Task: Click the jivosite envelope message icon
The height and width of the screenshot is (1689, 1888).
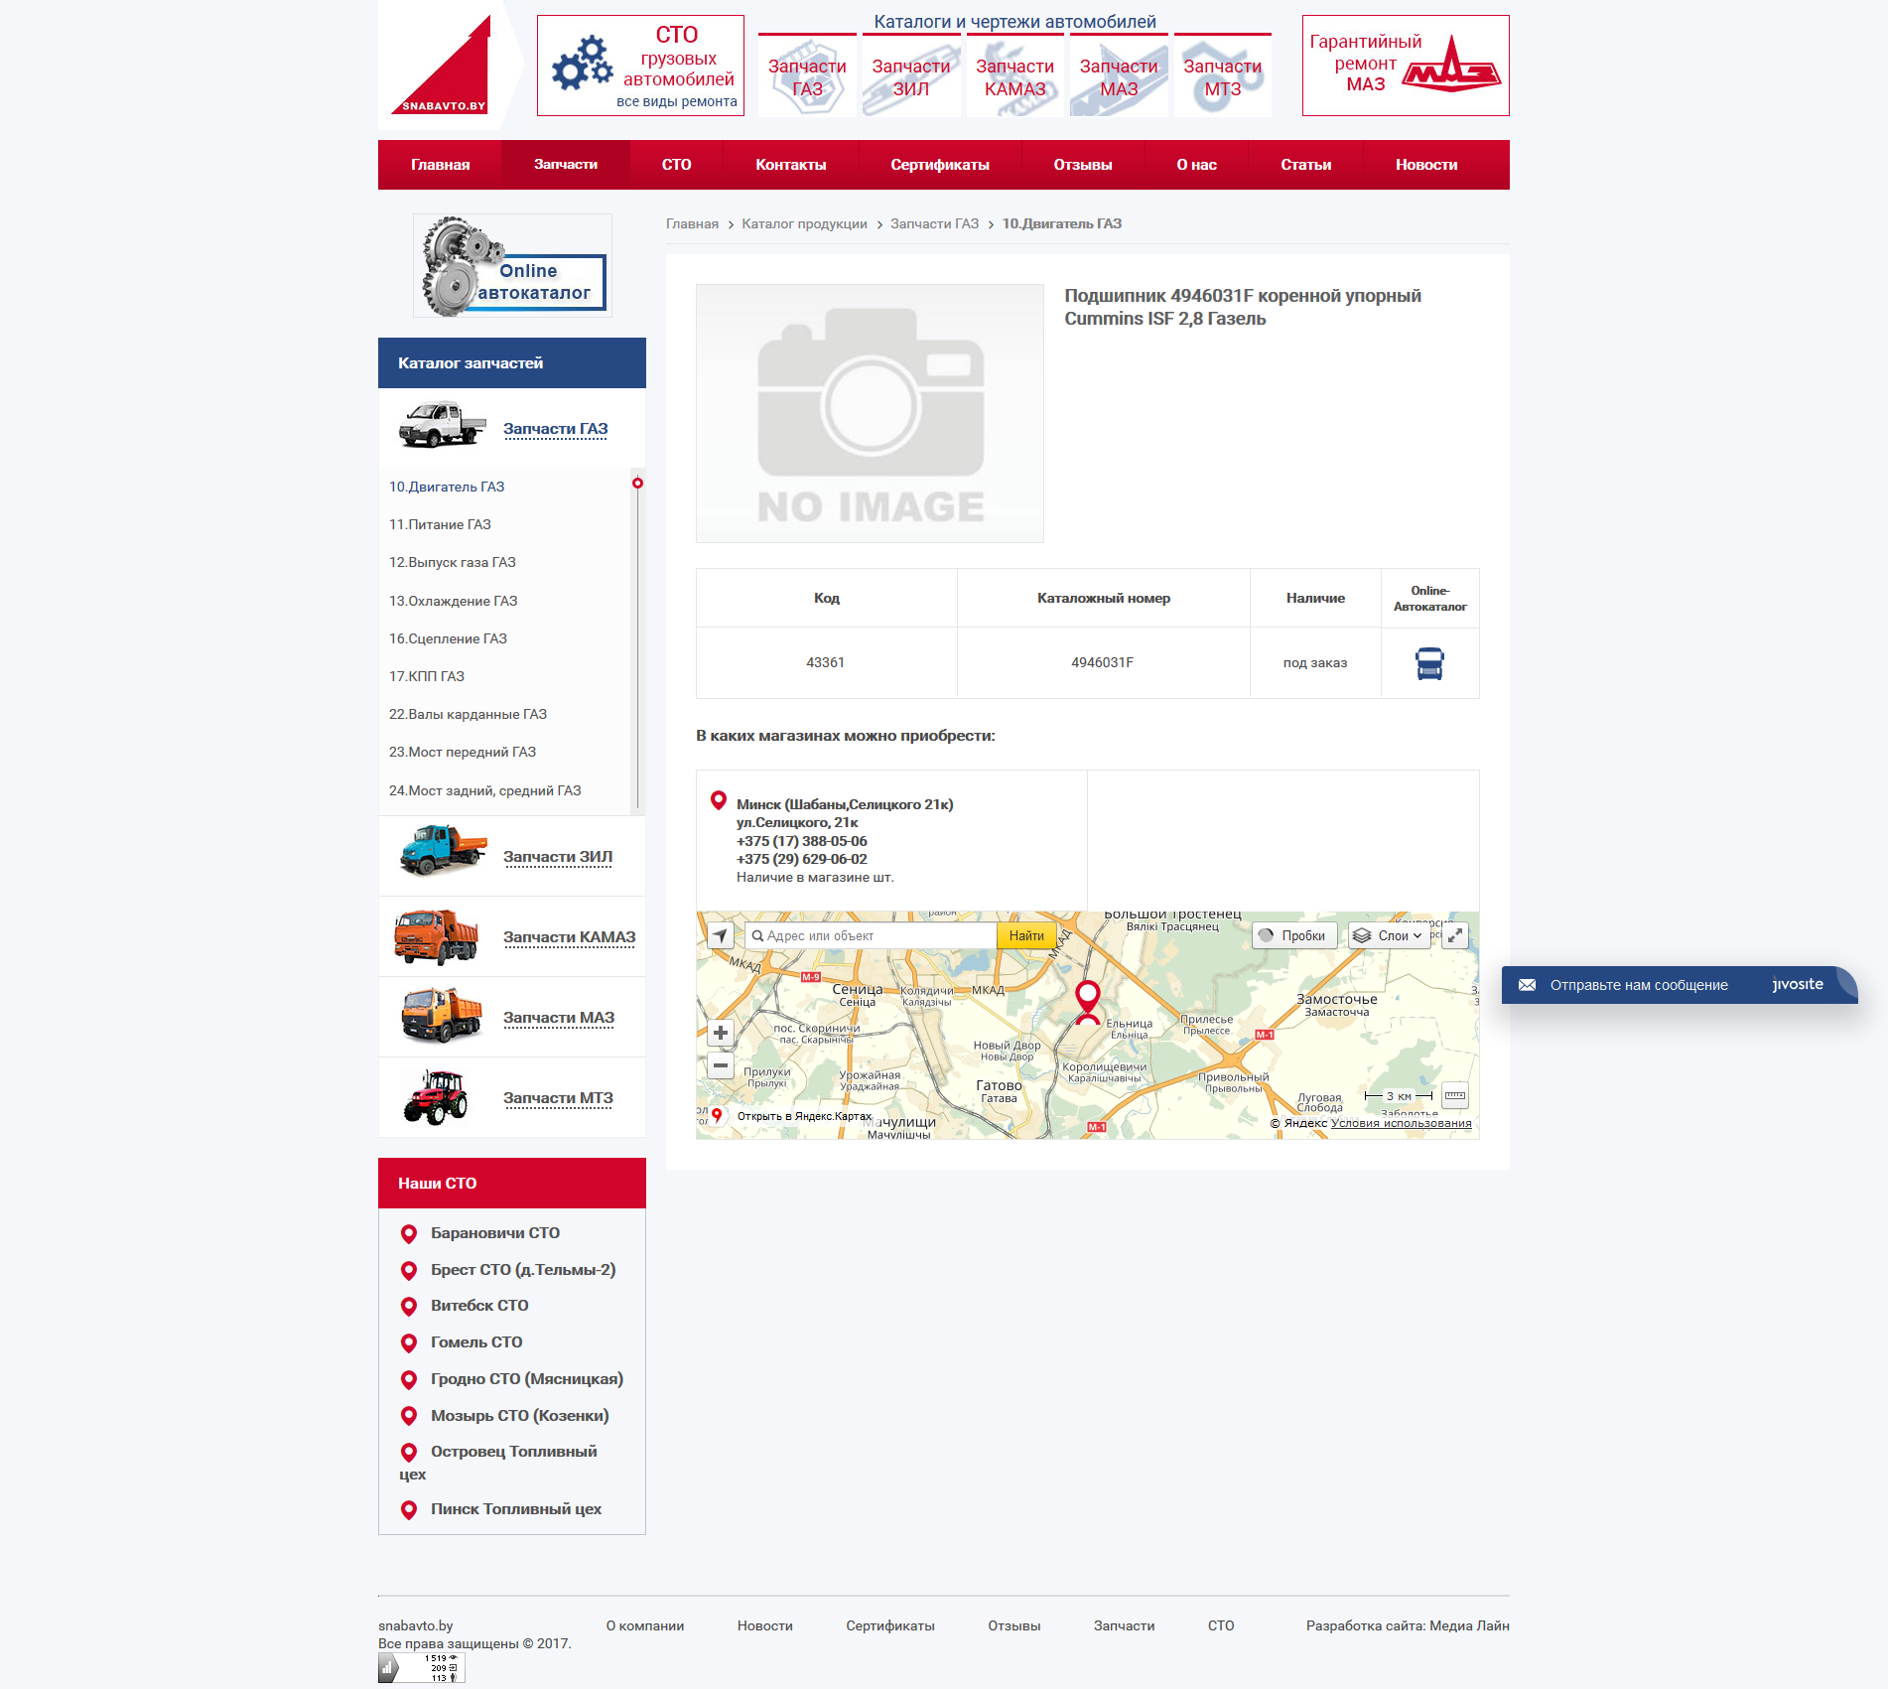Action: tap(1527, 985)
